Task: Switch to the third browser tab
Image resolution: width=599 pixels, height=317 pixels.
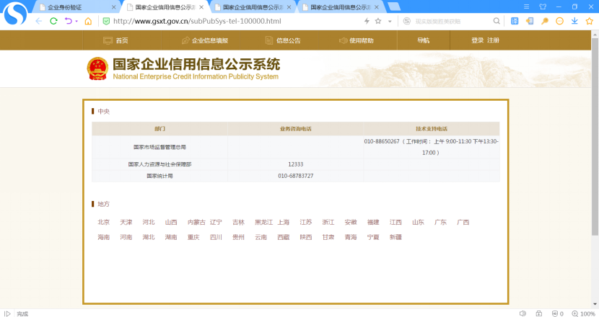Action: pos(252,7)
